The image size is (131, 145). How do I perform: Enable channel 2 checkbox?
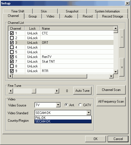(x=12, y=38)
